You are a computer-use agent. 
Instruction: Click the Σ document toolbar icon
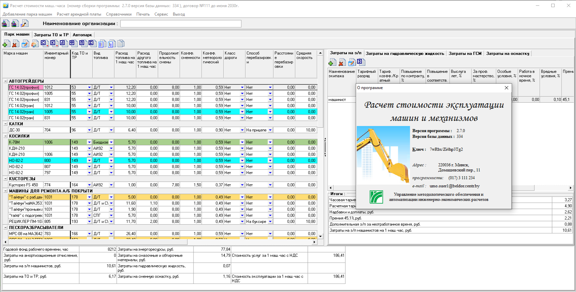[92, 43]
